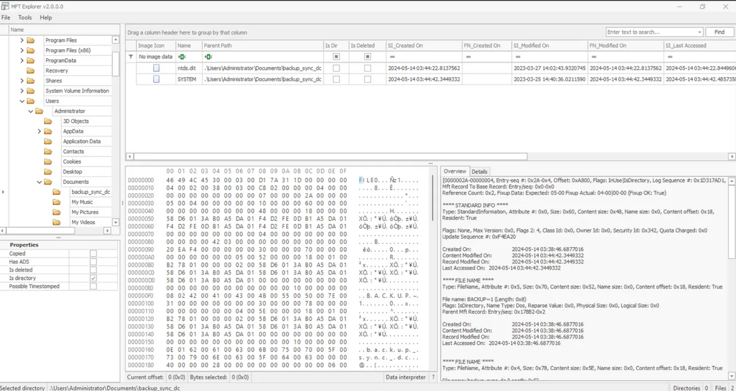Click the Name column filter operator icon
The image size is (736, 391).
point(182,56)
